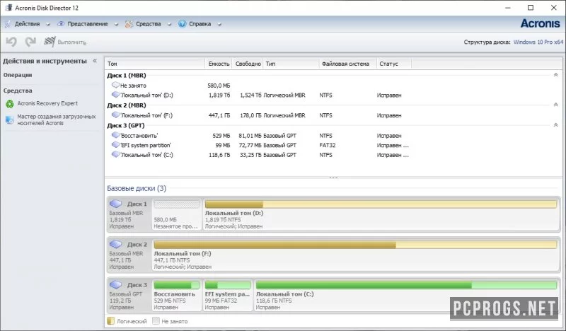Screen dimensions: 566x331
Task: Open Мастер создания загрузочных носителей Acronis
Action: pos(57,120)
